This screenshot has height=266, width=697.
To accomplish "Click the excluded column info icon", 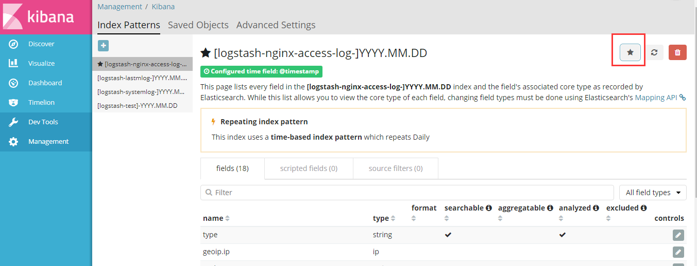I will click(x=643, y=208).
